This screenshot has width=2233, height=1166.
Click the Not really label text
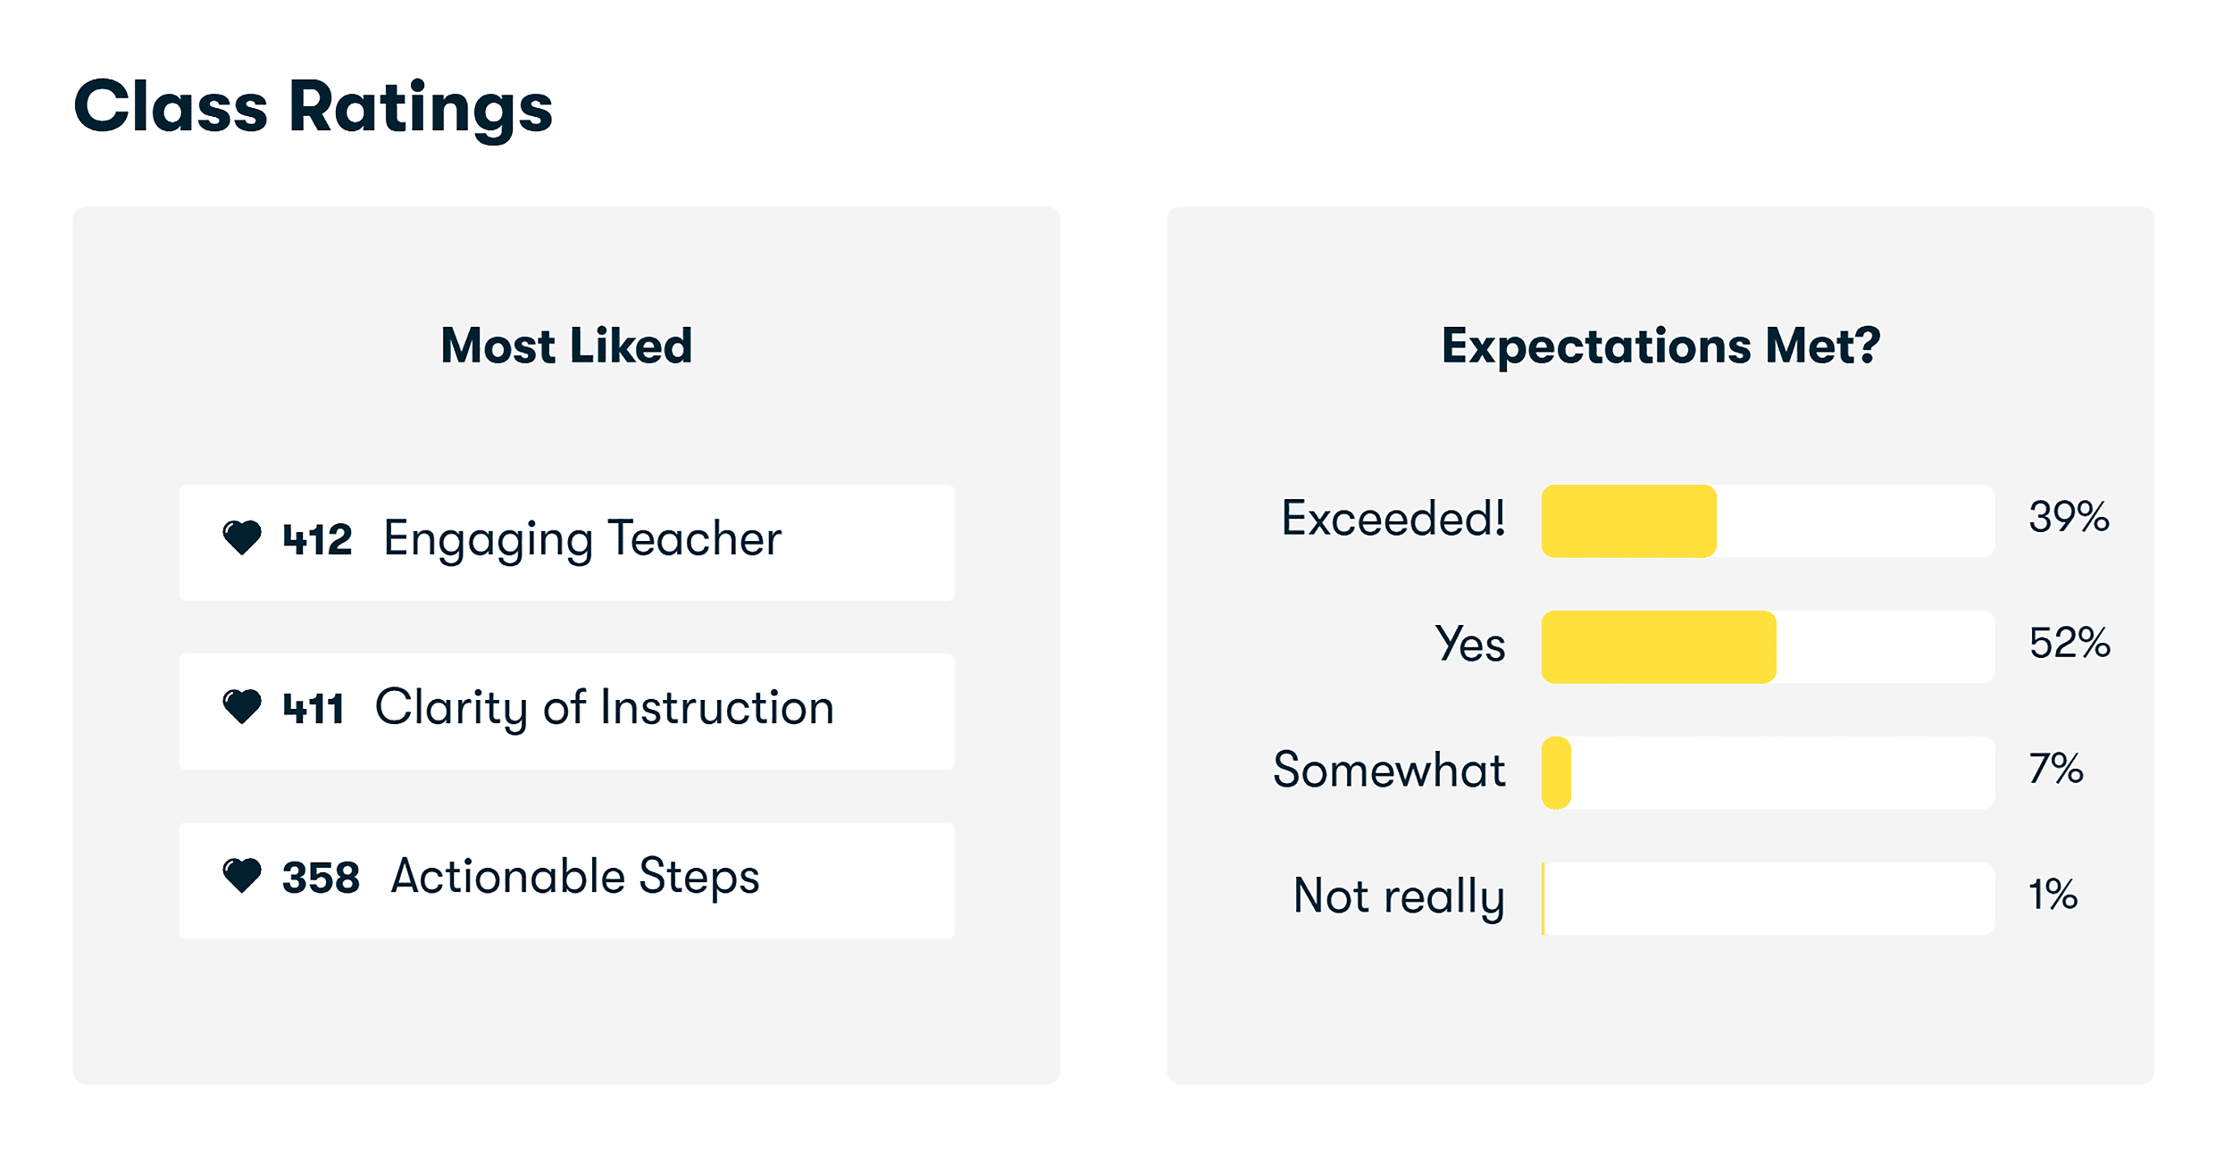1399,896
